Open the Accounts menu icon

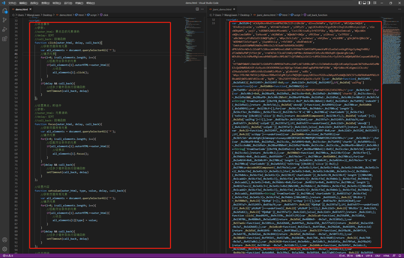[4, 240]
